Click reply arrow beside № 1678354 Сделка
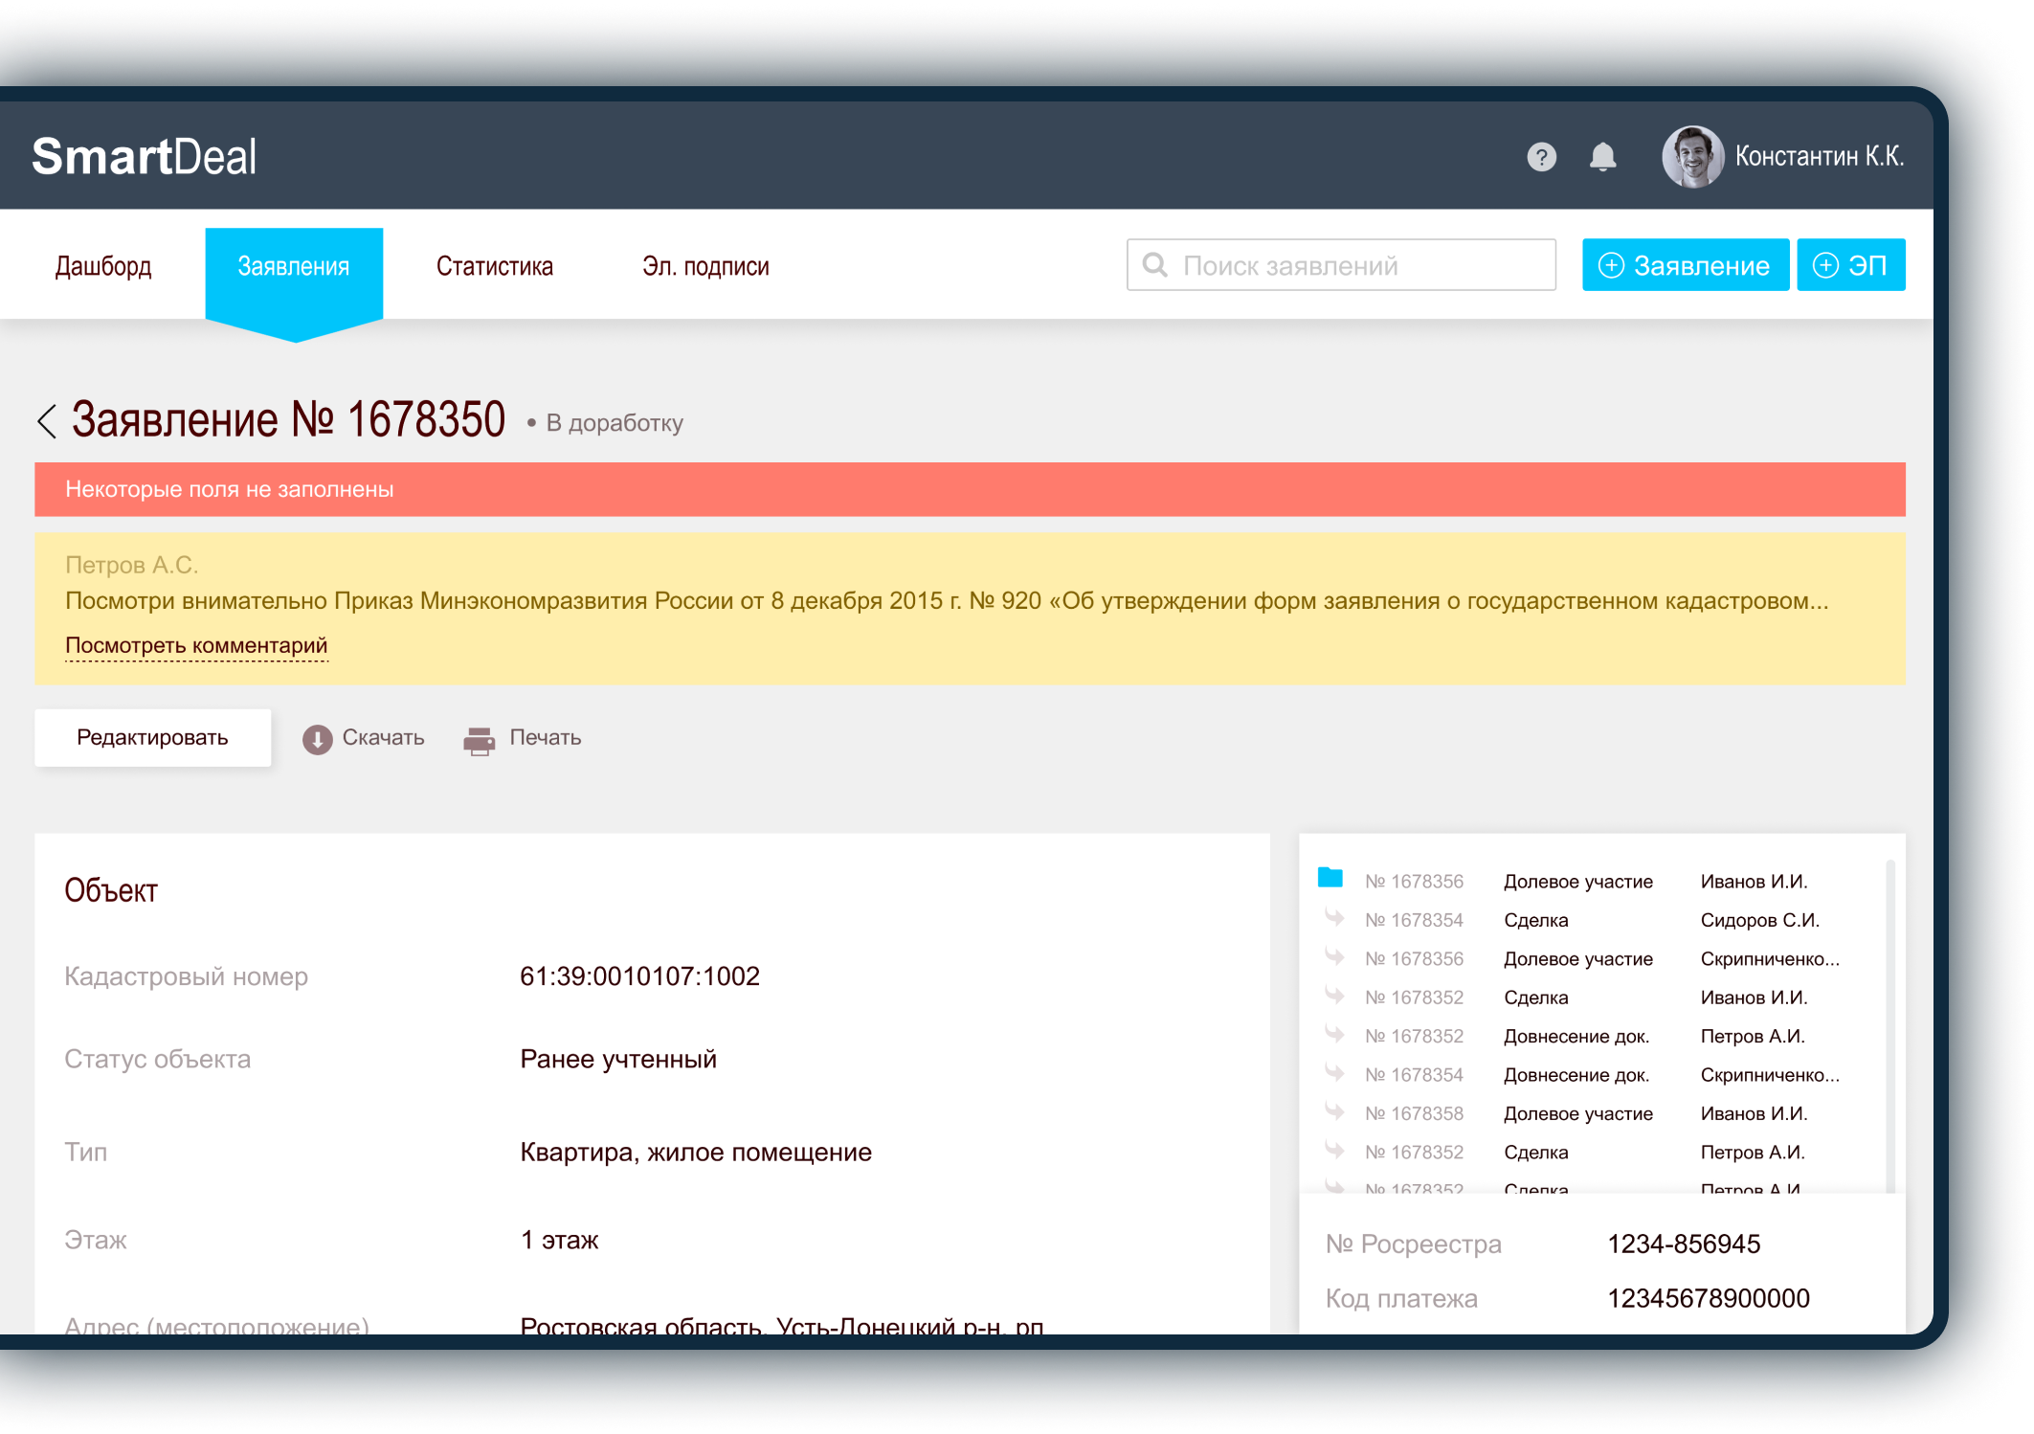2034x1434 pixels. point(1334,919)
